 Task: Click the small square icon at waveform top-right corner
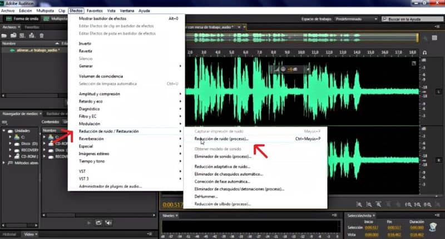[414, 63]
